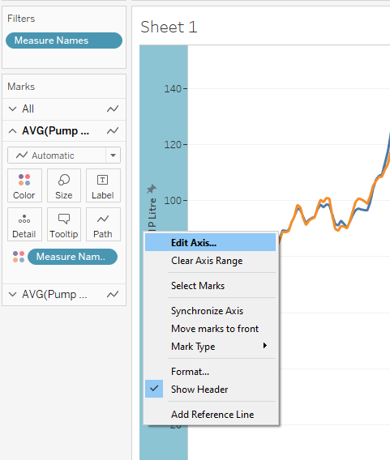Select Add Reference Line menu entry
Screen dimensions: 390x460
(211, 414)
